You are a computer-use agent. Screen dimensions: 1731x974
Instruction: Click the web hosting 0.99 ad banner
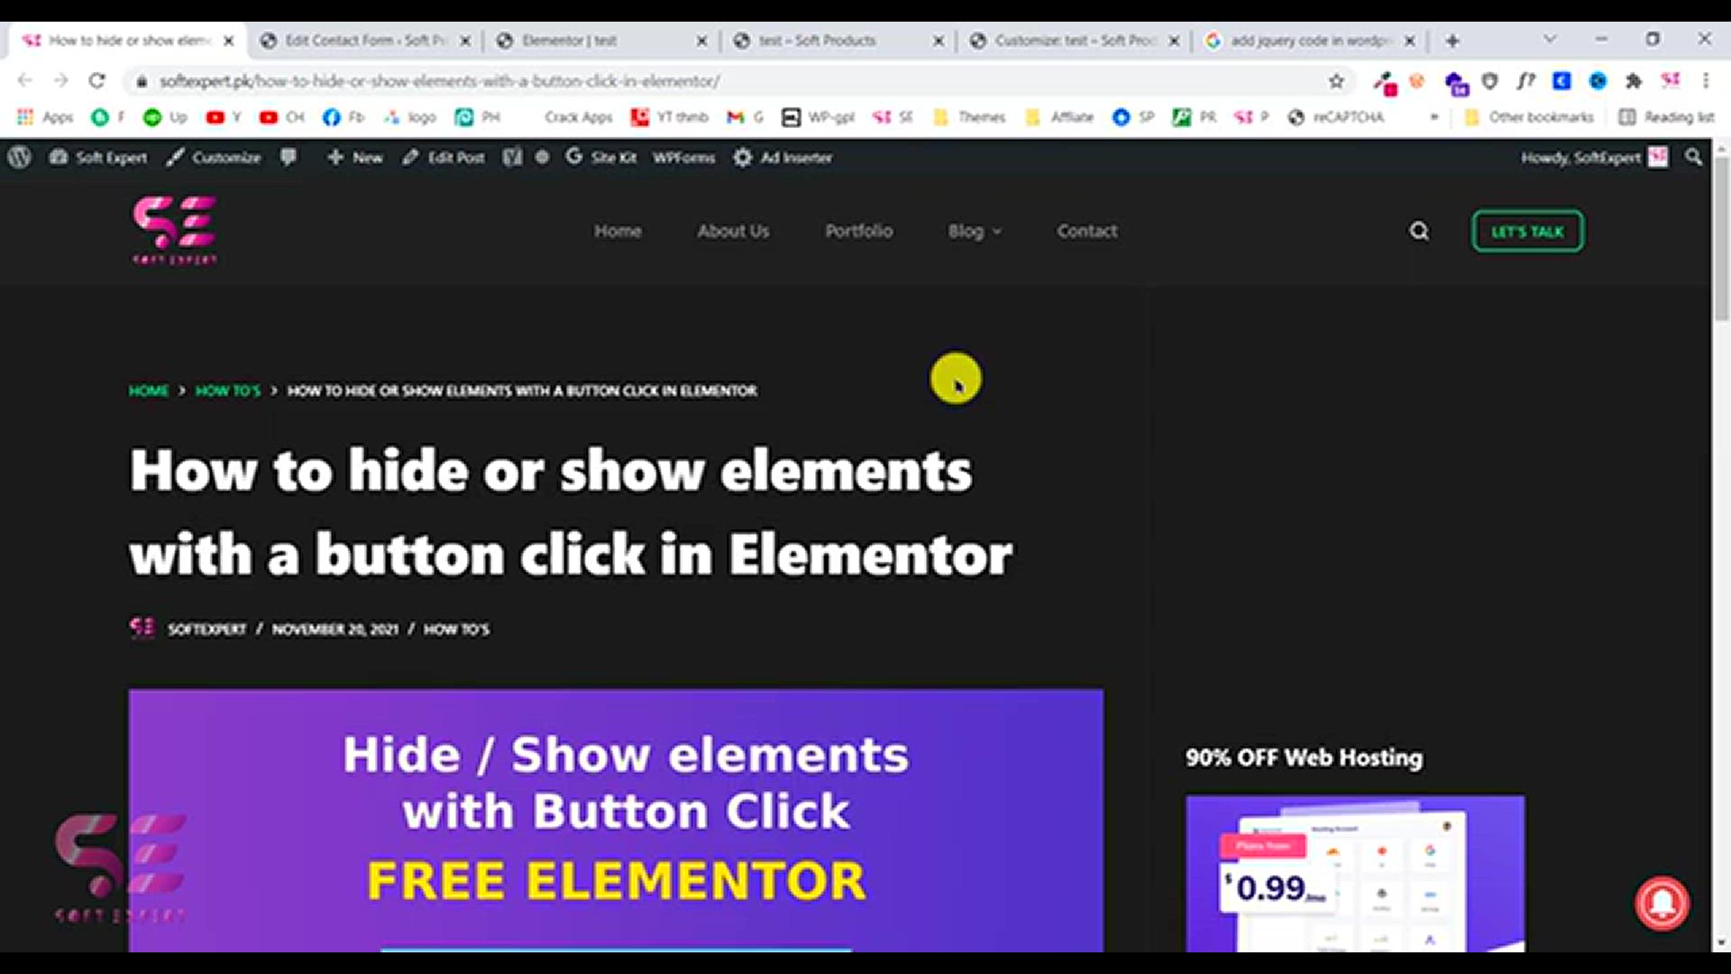pyautogui.click(x=1355, y=873)
